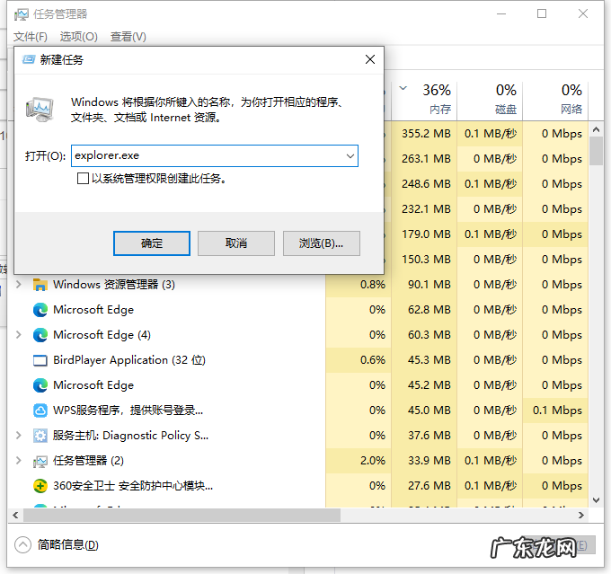Screen dimensions: 611x574
Task: Open the 打开 combo box dropdown arrow
Action: [350, 156]
